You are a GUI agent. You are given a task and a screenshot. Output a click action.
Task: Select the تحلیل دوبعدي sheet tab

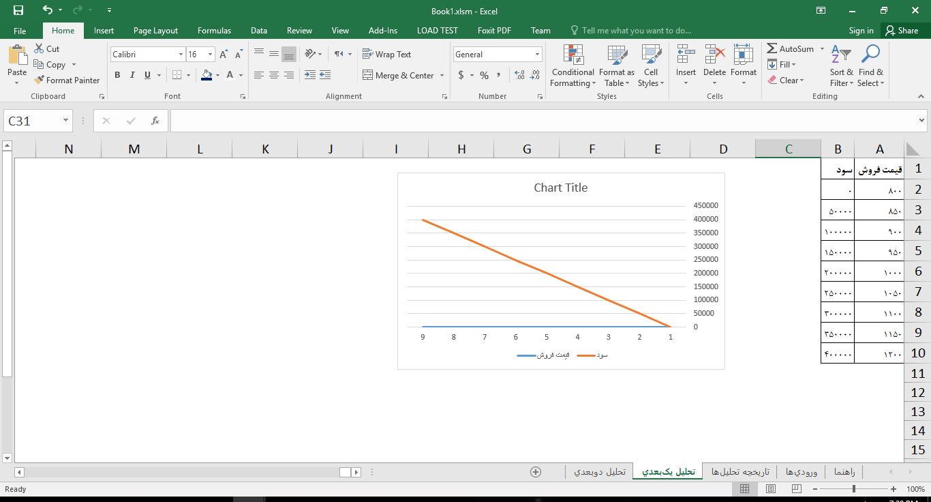click(599, 472)
